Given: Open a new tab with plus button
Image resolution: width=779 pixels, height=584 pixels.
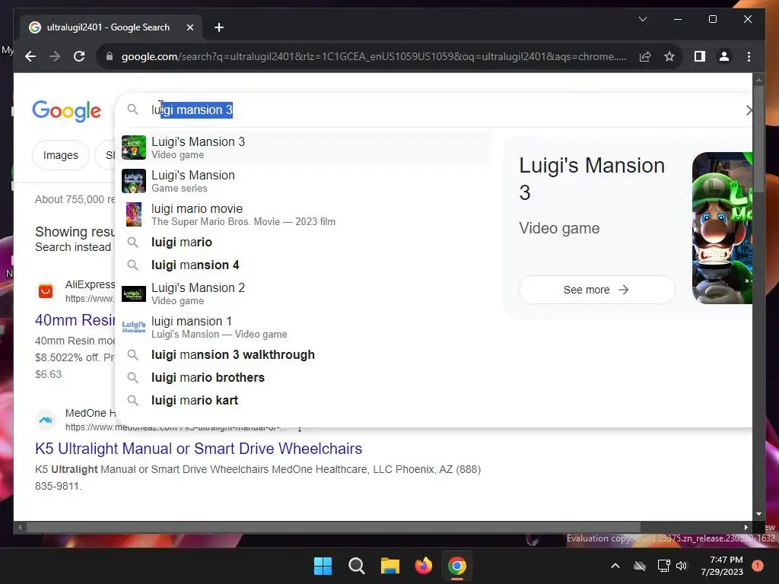Looking at the screenshot, I should 219,28.
